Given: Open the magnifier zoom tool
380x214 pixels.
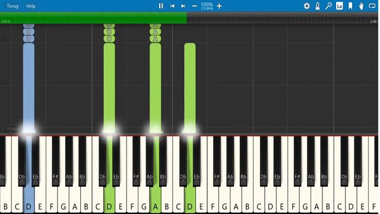Looking at the screenshot, I should pyautogui.click(x=328, y=6).
